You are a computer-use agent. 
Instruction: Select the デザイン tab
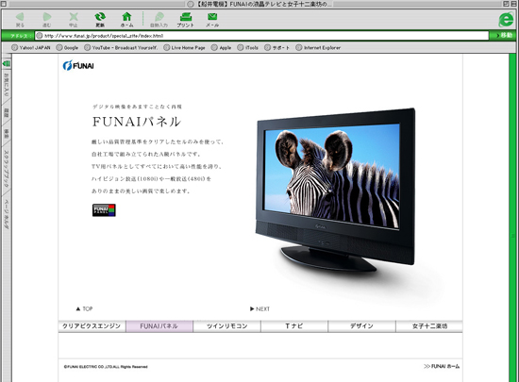361,326
